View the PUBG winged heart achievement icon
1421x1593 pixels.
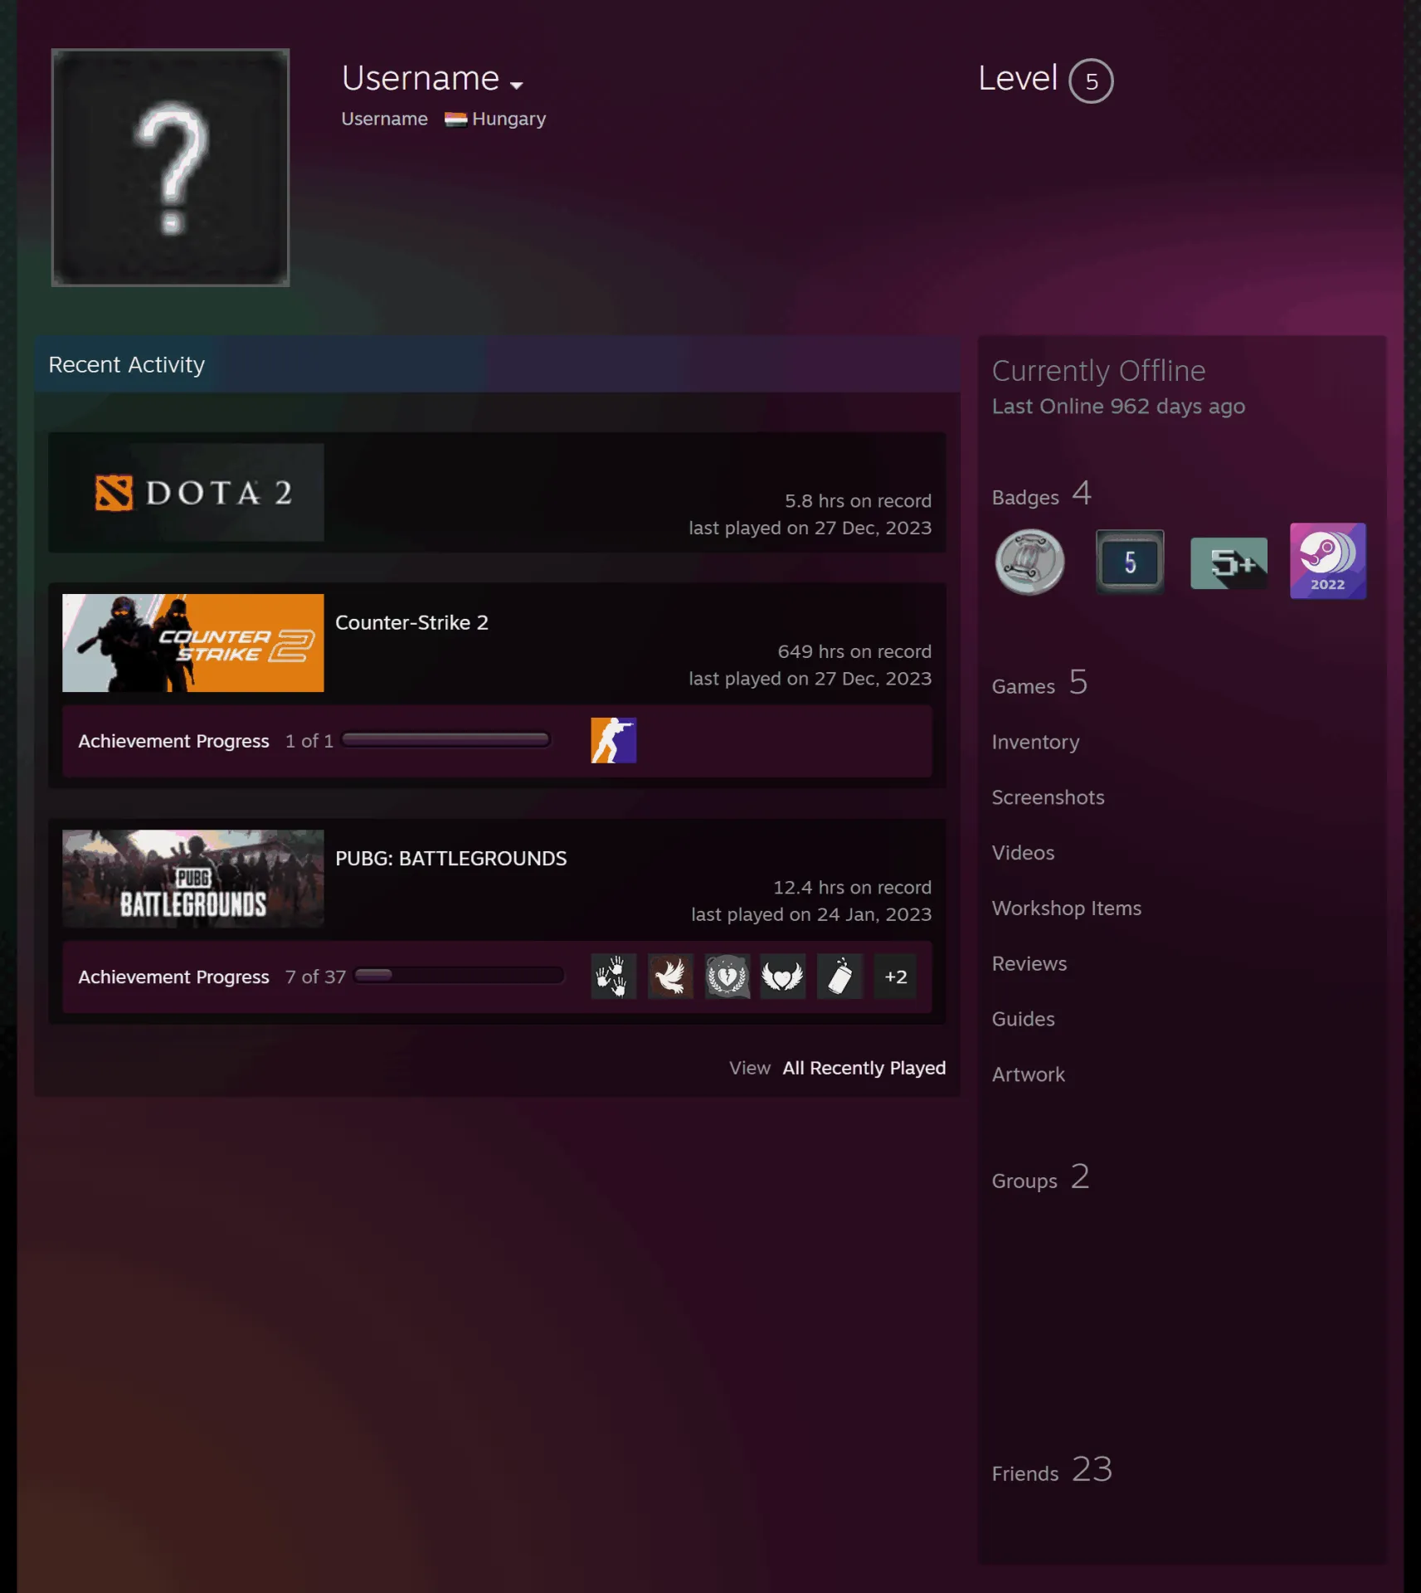click(783, 977)
